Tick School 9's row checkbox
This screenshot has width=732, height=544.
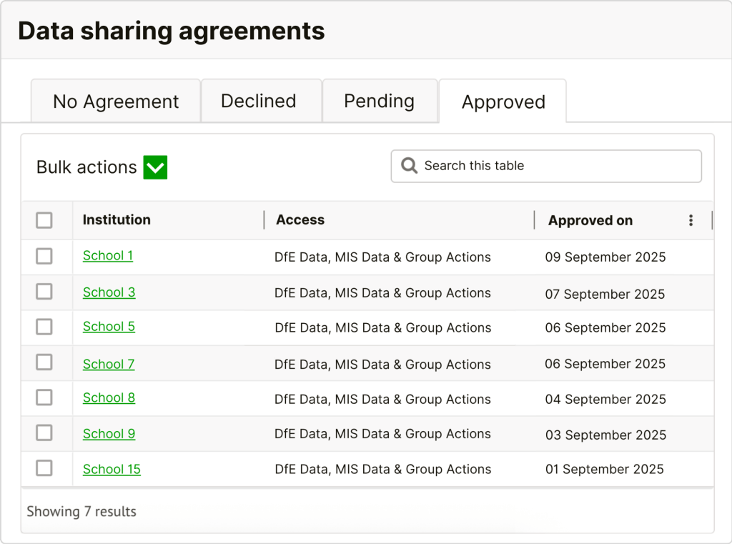[x=45, y=433]
